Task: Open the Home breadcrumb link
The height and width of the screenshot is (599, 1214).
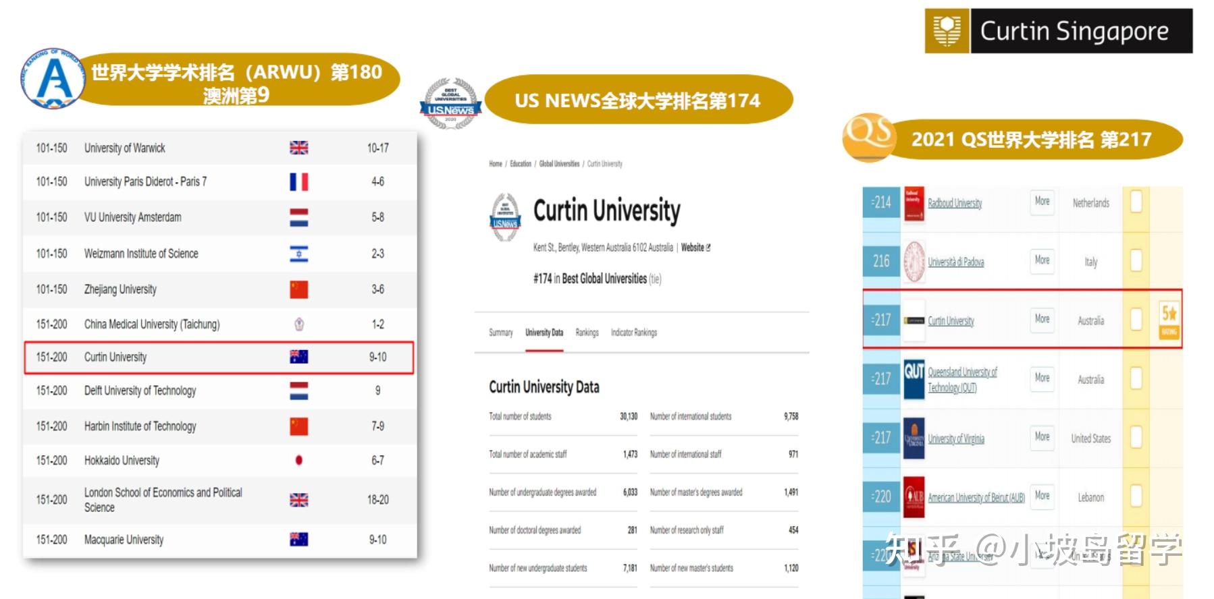Action: tap(496, 164)
